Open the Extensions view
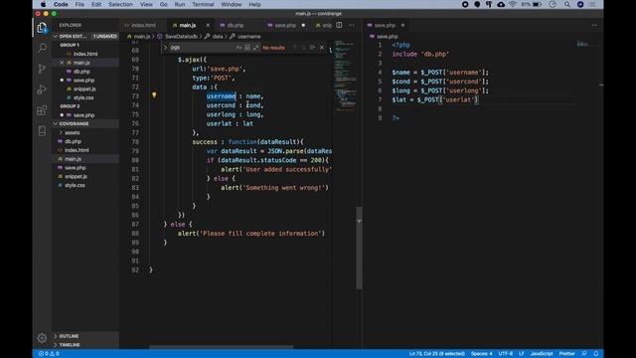636x358 pixels. (x=42, y=110)
